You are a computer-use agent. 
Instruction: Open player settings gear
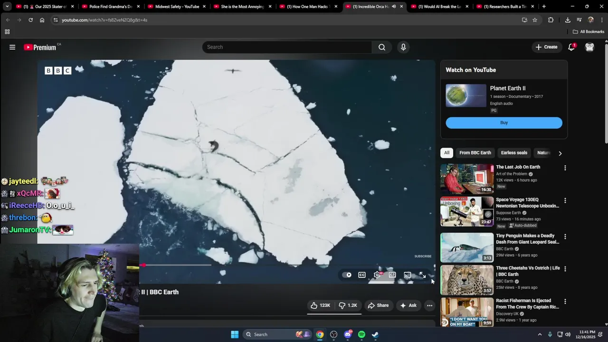click(x=377, y=275)
